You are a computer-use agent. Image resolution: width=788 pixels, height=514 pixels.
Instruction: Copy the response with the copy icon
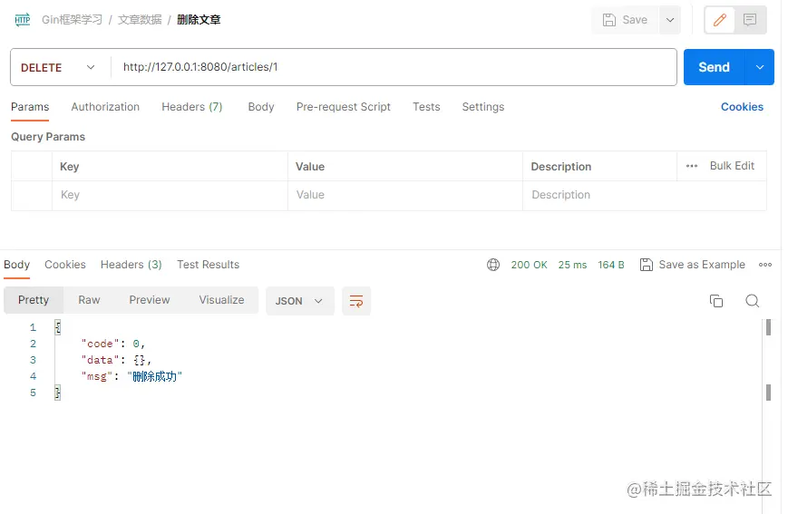716,301
